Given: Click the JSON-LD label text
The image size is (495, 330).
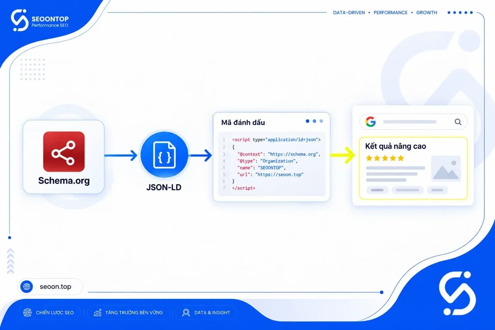Looking at the screenshot, I should click(x=164, y=187).
